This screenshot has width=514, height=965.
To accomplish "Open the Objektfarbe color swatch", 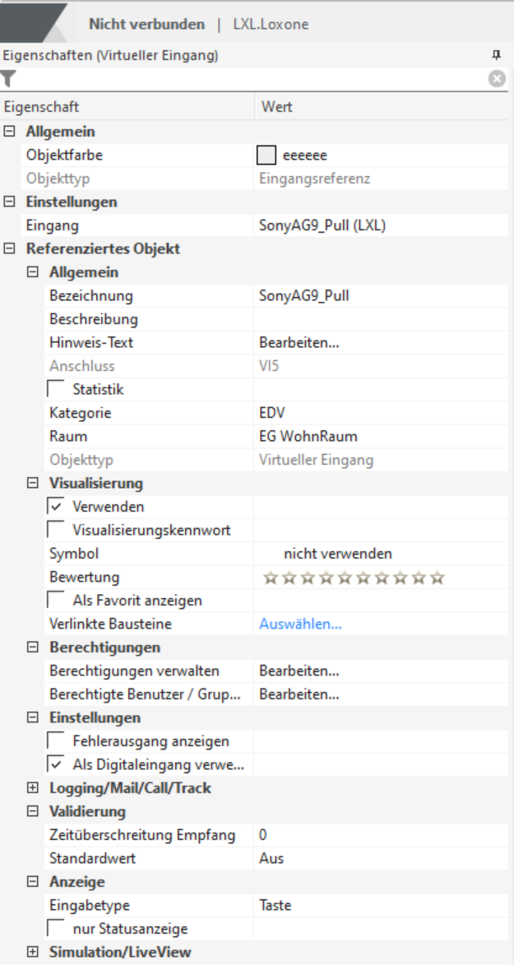I will [x=266, y=155].
